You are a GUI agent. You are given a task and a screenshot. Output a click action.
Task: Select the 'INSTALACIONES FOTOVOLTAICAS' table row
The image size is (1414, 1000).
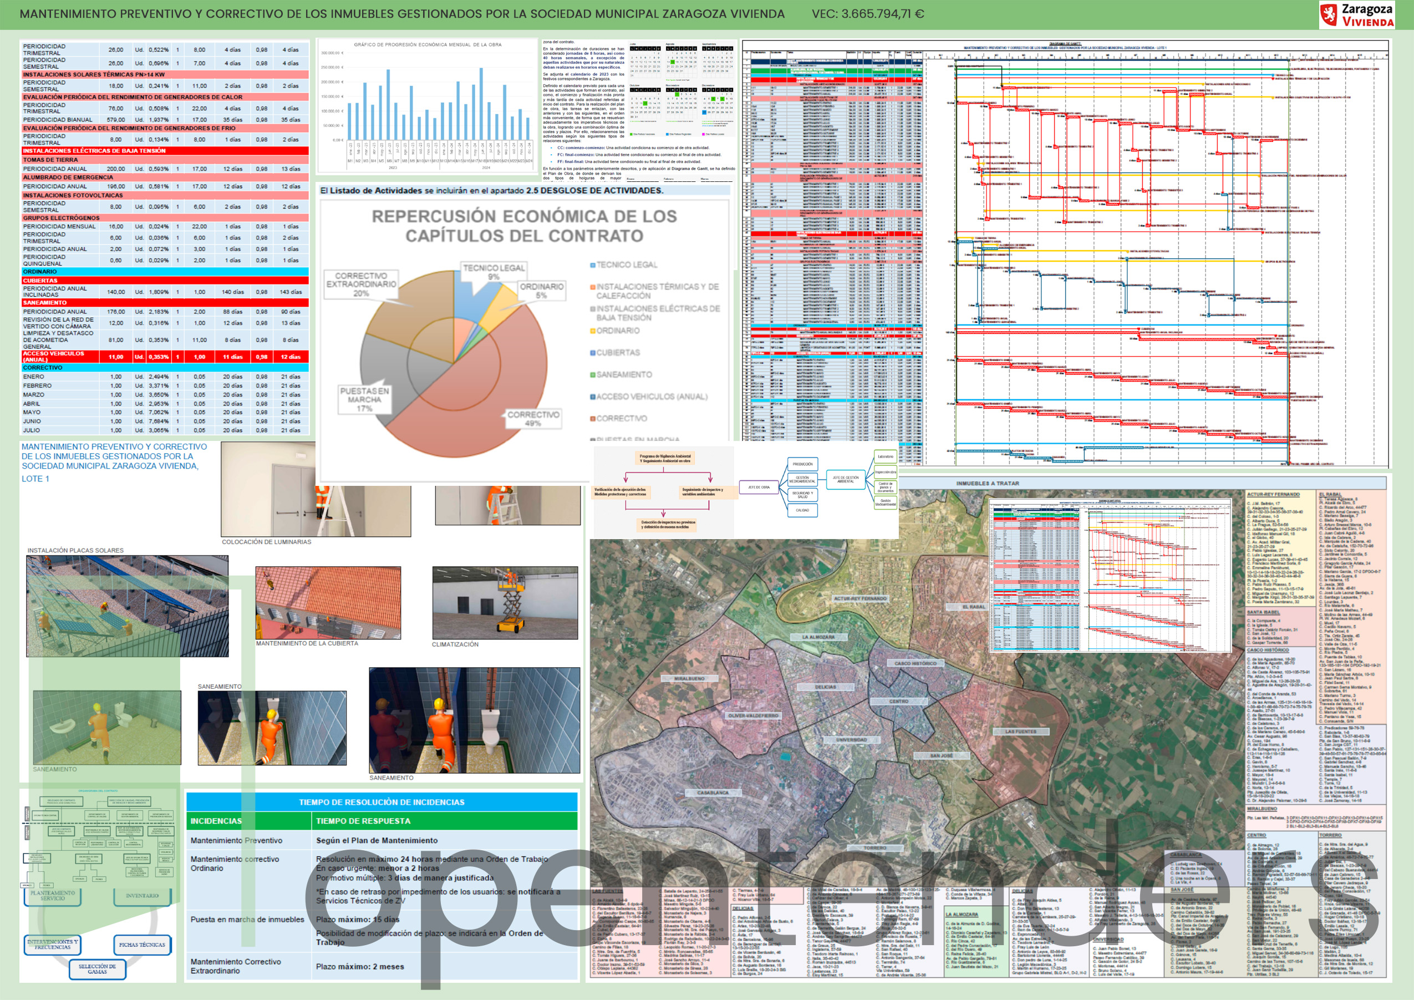165,195
